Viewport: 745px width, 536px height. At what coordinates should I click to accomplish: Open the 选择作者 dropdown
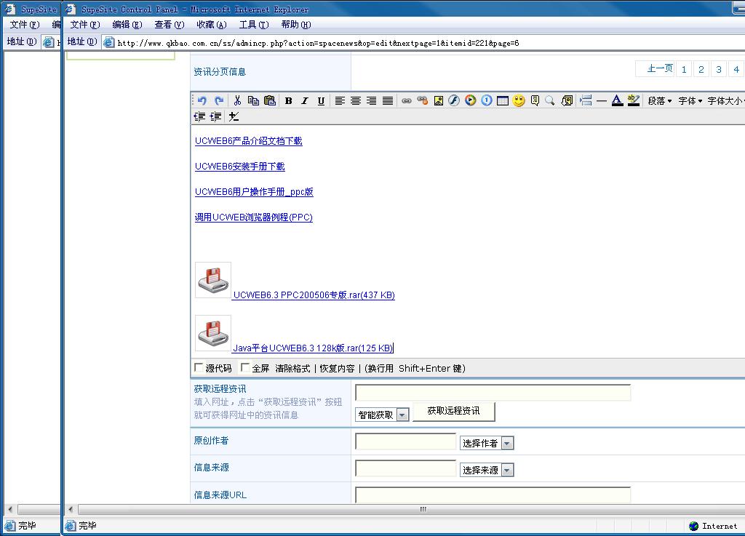[x=487, y=443]
